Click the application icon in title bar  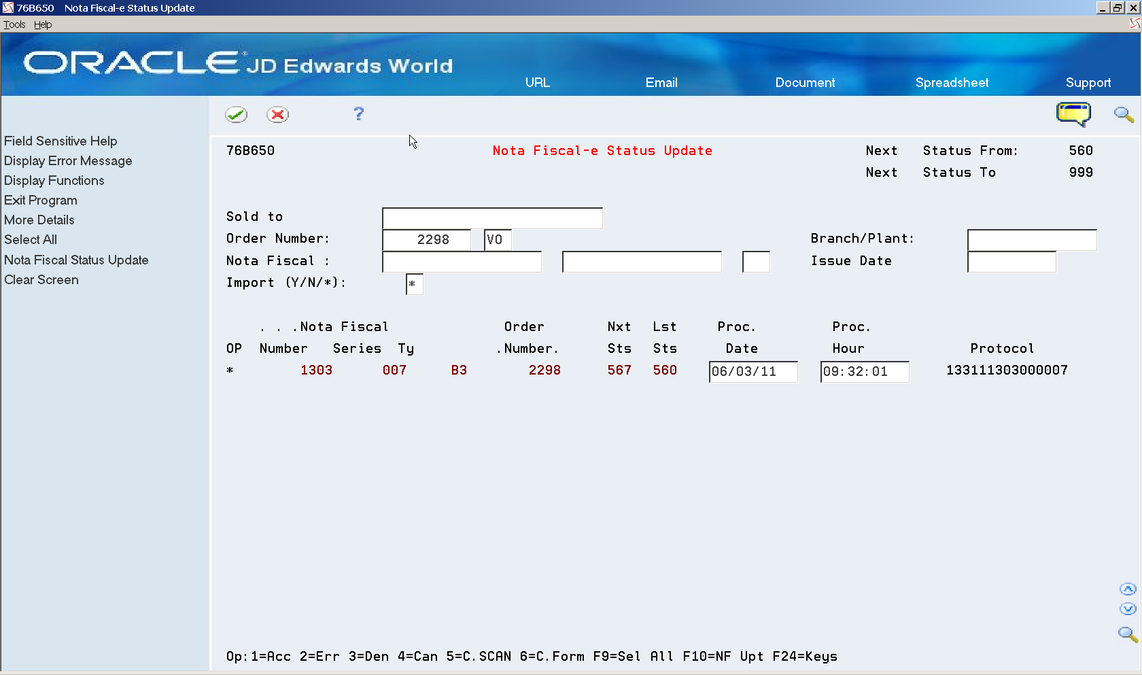point(7,7)
